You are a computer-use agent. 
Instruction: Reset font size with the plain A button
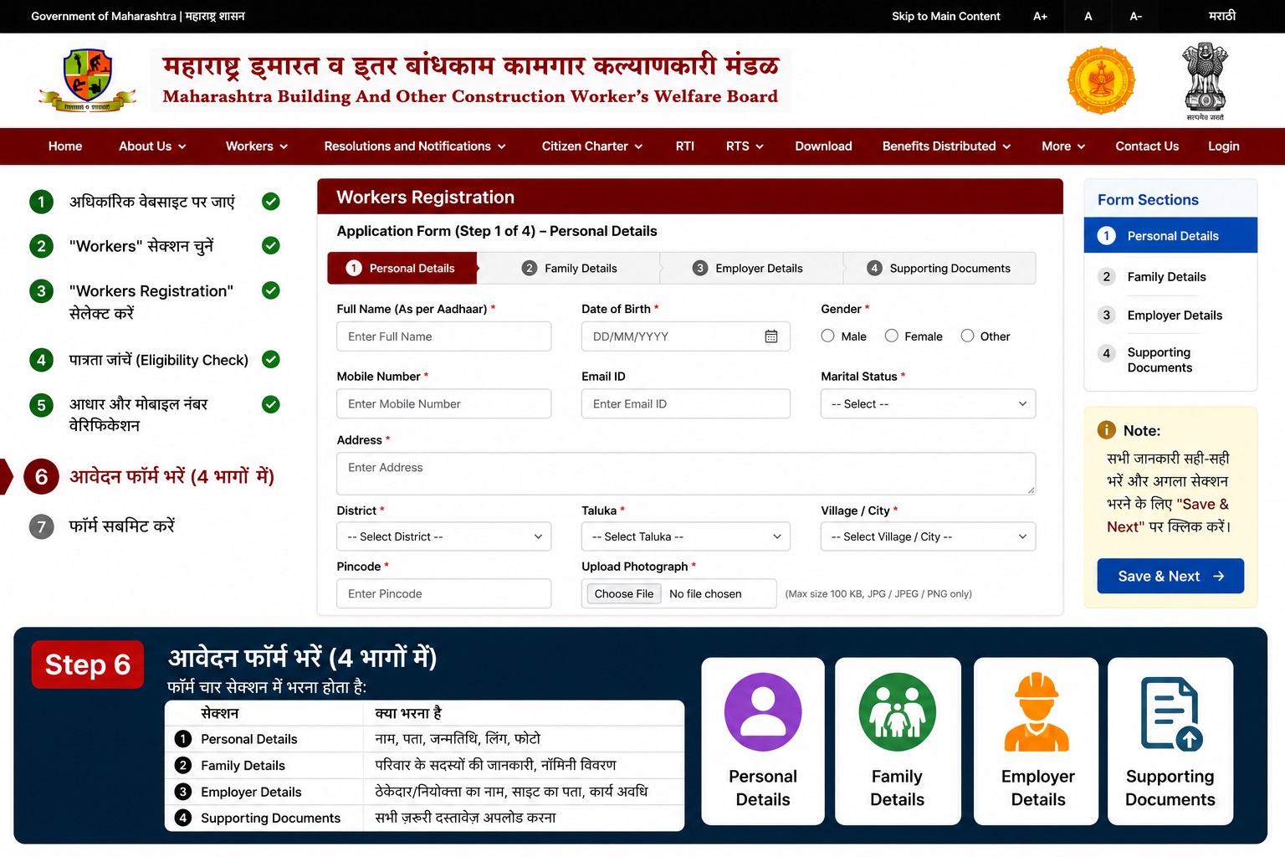(1088, 16)
